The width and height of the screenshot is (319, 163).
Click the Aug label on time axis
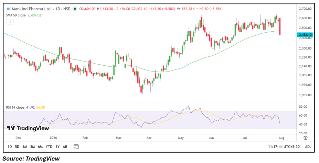tap(281, 138)
